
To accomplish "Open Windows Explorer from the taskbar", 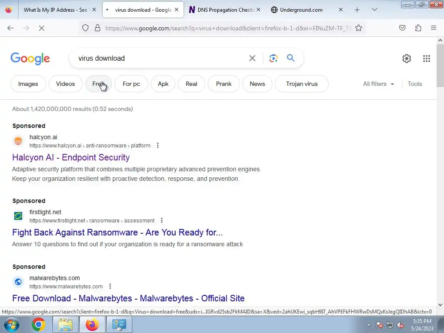I will 65,324.
